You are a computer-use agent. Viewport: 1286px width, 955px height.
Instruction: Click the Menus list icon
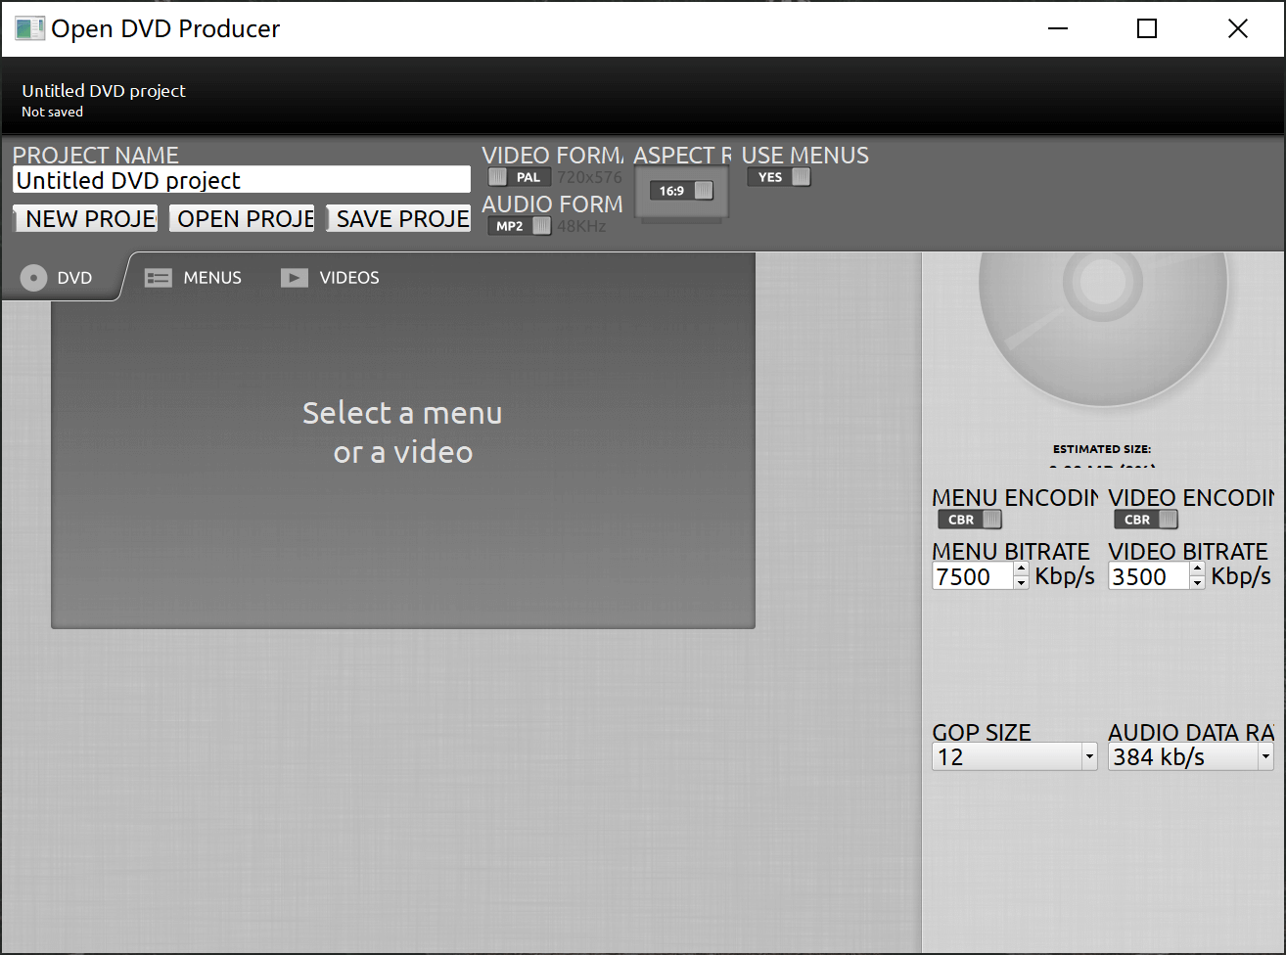pos(159,278)
